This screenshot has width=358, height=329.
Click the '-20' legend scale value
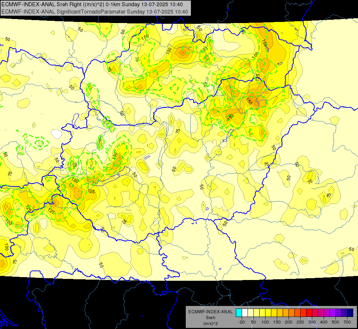(242, 322)
